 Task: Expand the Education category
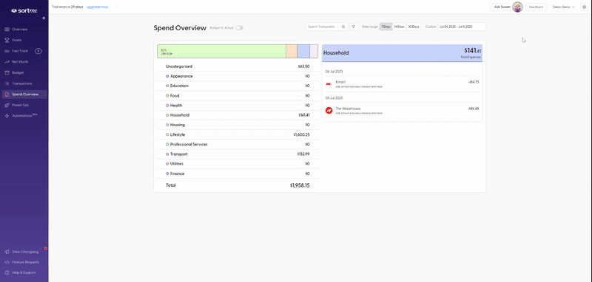238,86
